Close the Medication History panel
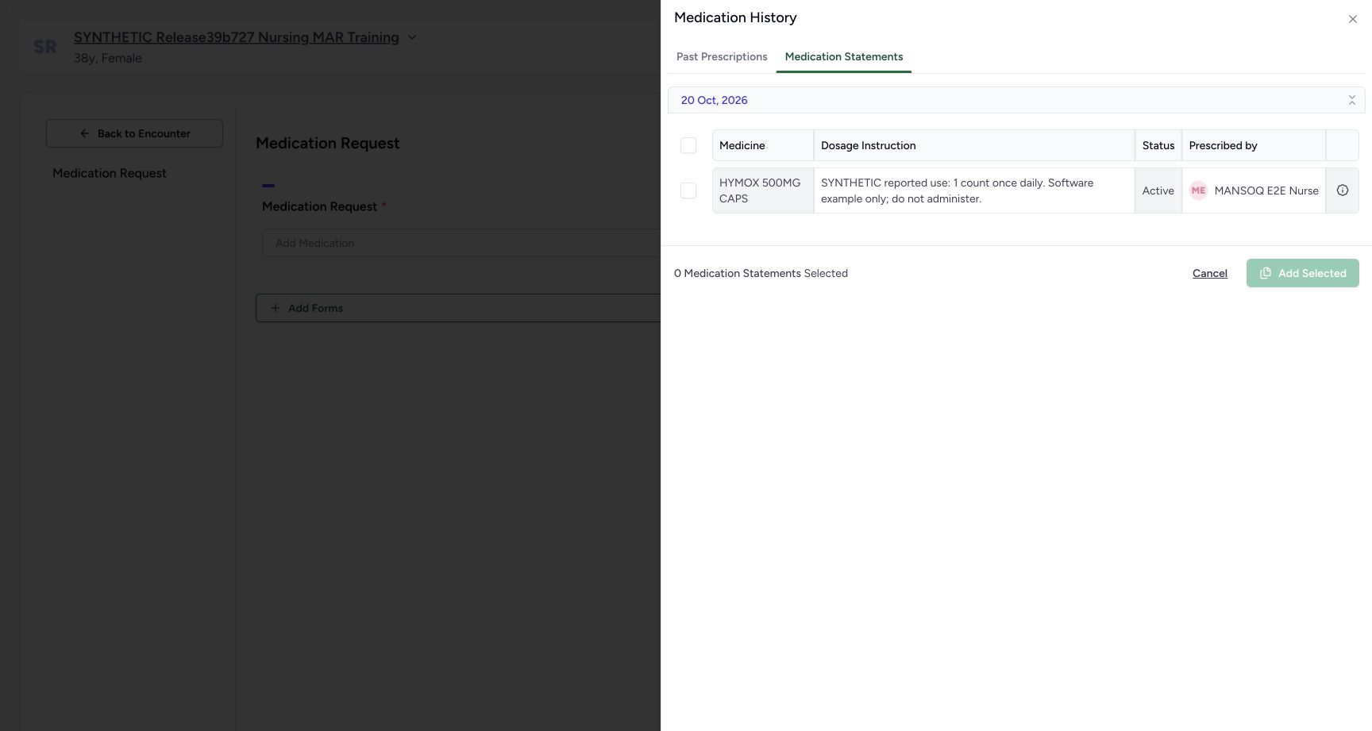1372x731 pixels. click(x=1352, y=19)
